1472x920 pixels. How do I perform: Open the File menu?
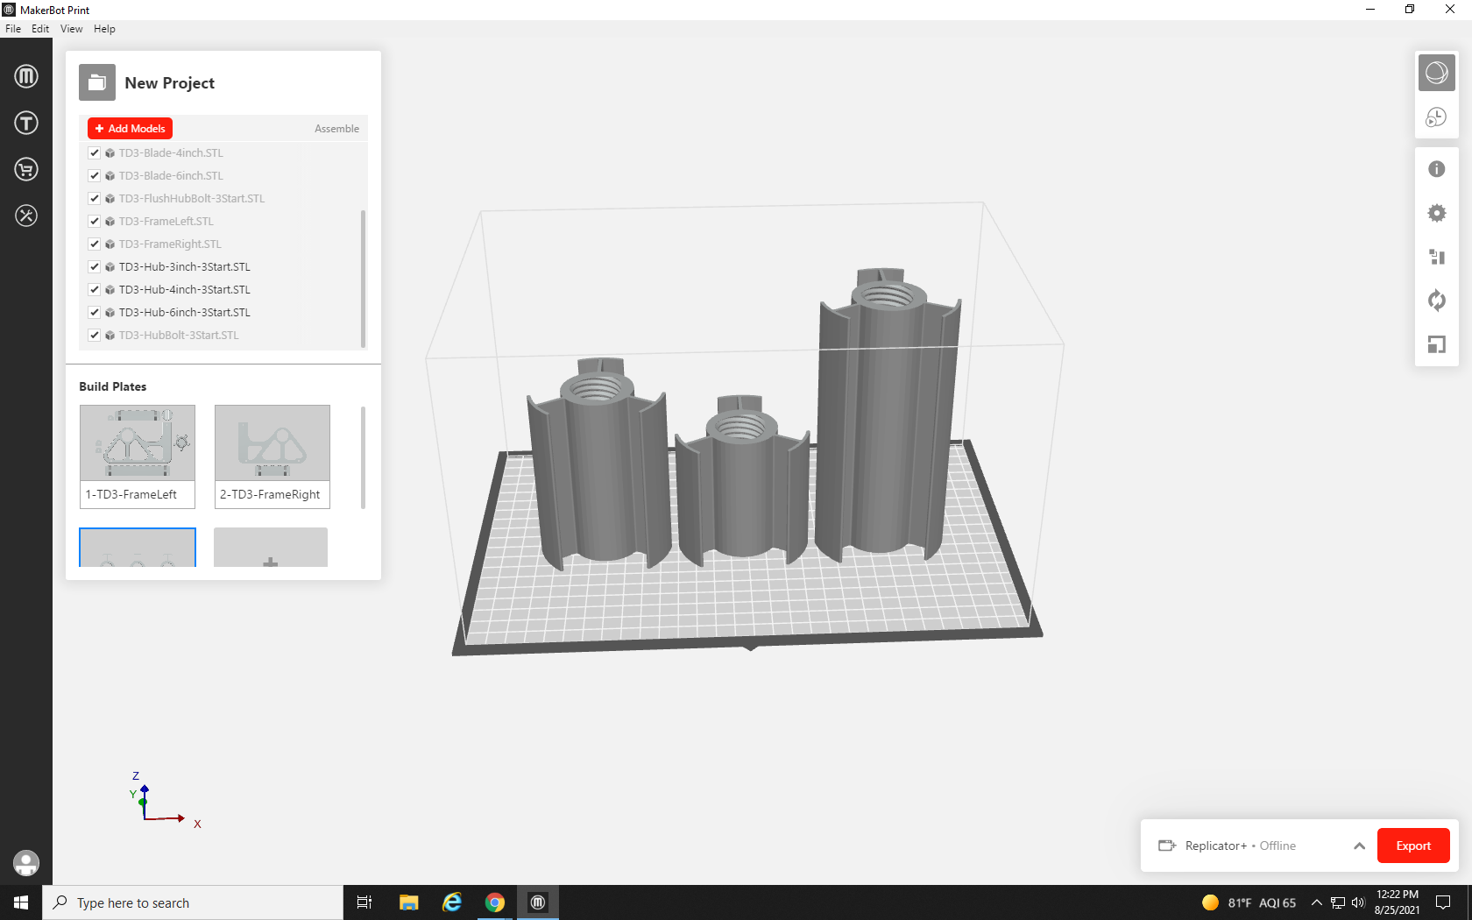[13, 29]
